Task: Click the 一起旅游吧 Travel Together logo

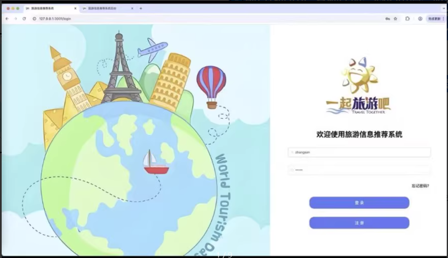Action: click(x=359, y=86)
